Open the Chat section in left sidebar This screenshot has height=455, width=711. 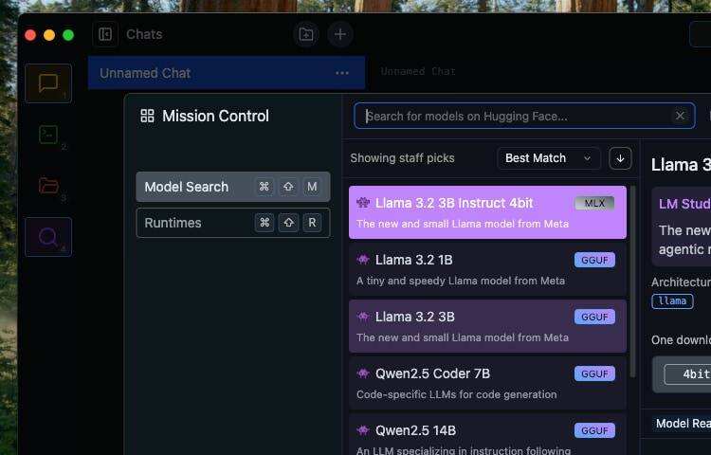pos(48,83)
